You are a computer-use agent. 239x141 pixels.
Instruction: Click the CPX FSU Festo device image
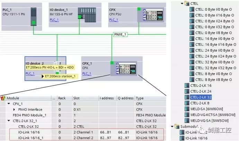[151, 15]
